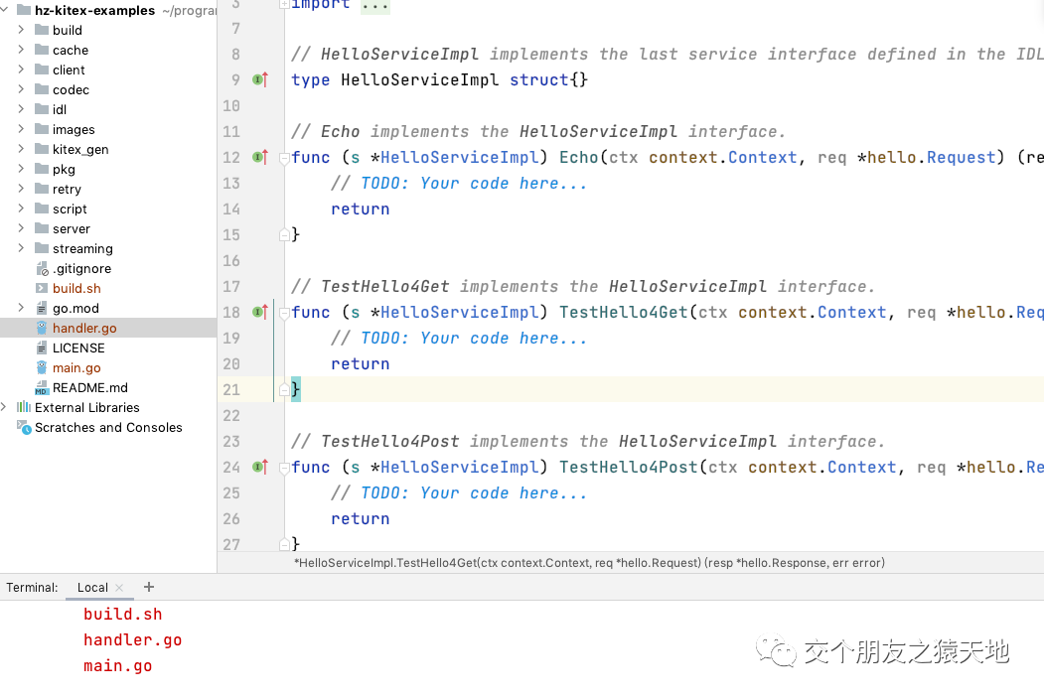Image resolution: width=1044 pixels, height=698 pixels.
Task: Expand the cache folder
Action: point(21,50)
